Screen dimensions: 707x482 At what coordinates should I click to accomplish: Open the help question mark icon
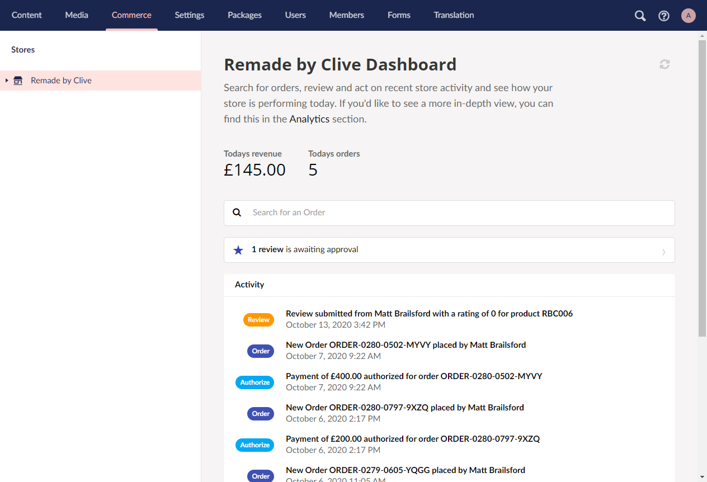(x=664, y=16)
